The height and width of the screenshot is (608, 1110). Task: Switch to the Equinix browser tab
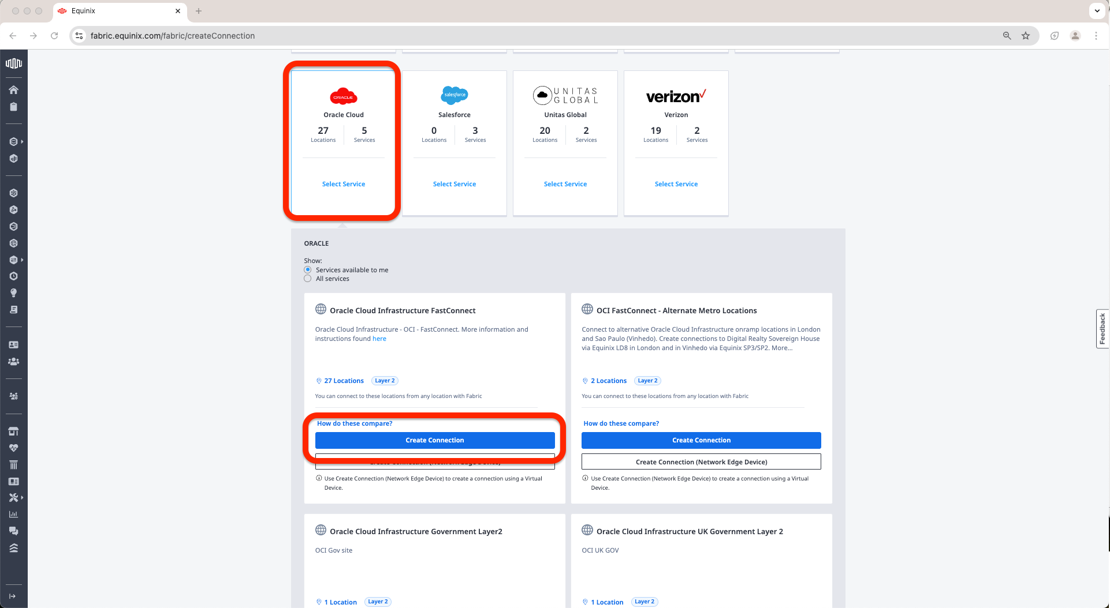[120, 11]
